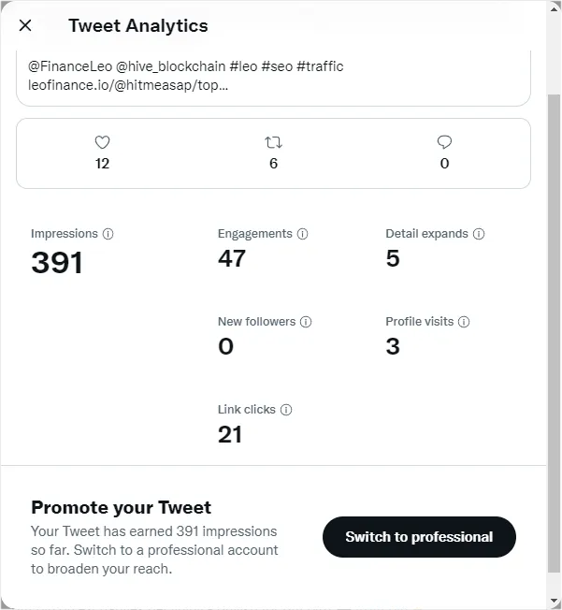Click the #seo hashtag

(x=277, y=66)
